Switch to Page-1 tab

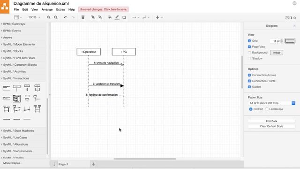(63, 164)
